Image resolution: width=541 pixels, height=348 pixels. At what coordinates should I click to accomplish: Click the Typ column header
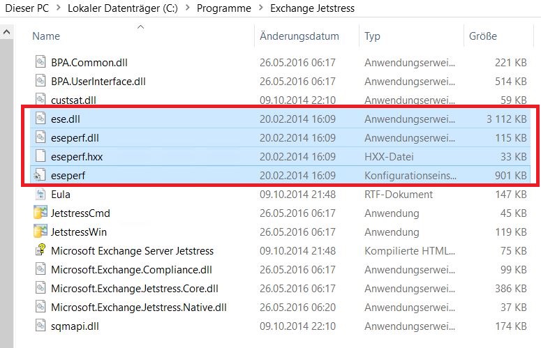(x=372, y=36)
